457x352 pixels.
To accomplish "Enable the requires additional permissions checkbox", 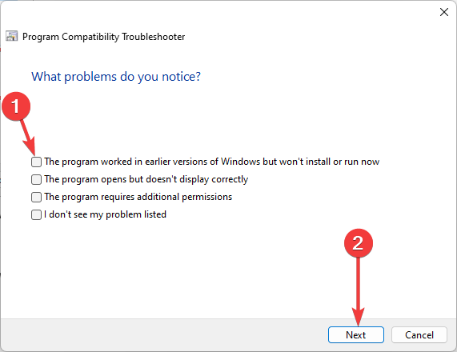I will pos(36,197).
